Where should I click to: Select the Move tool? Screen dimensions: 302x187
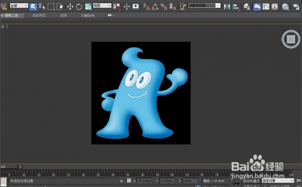tap(70, 7)
